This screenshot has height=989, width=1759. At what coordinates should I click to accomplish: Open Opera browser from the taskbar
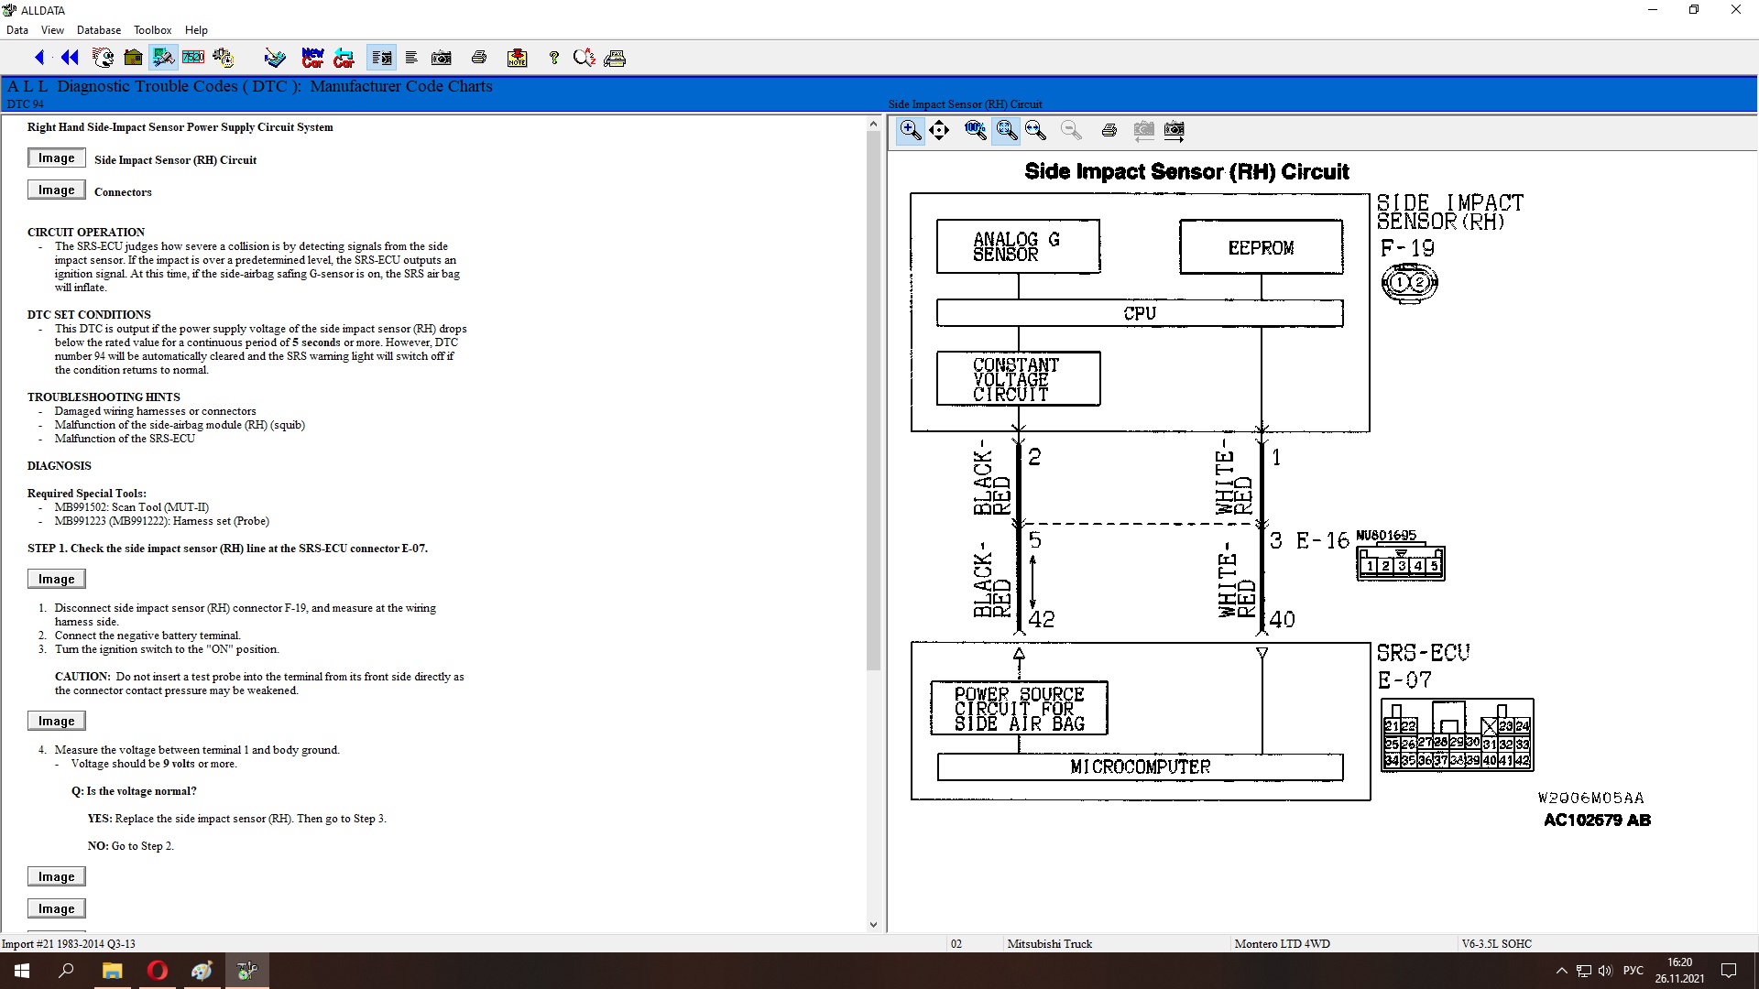point(157,971)
